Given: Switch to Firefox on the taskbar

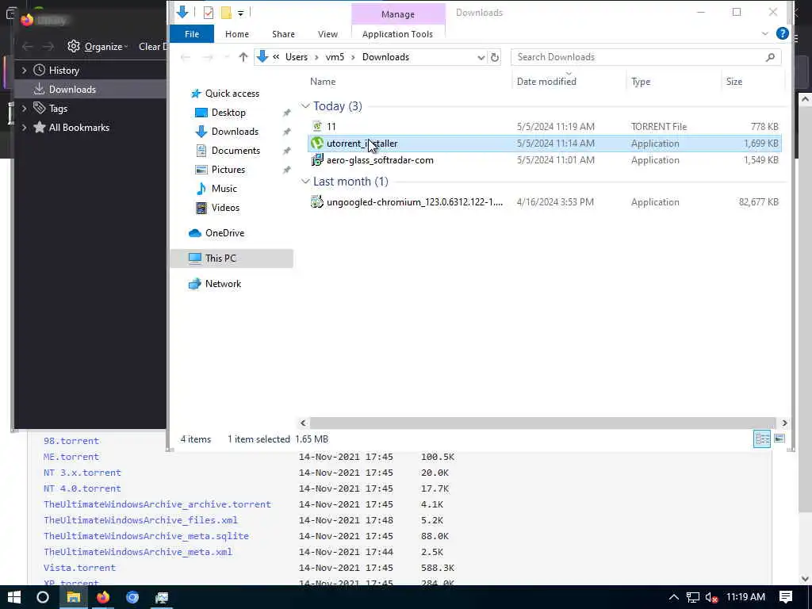Looking at the screenshot, I should pos(103,597).
